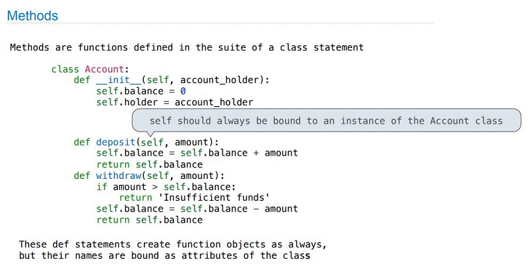
Task: Click self parameter in deposit definition
Action: [x=152, y=142]
